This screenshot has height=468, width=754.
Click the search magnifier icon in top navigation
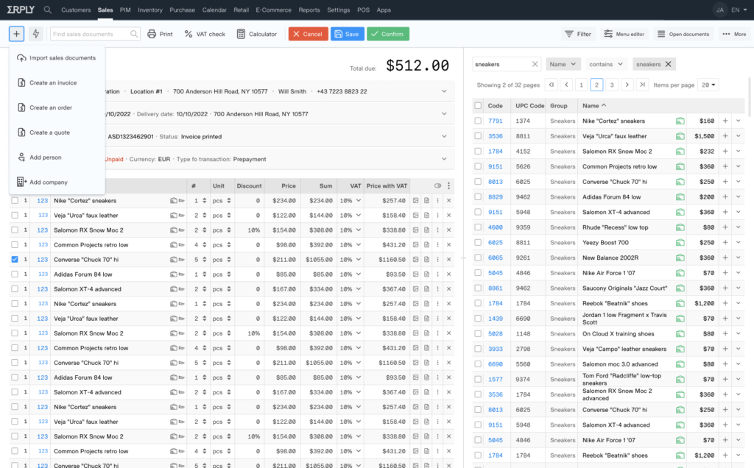48,10
